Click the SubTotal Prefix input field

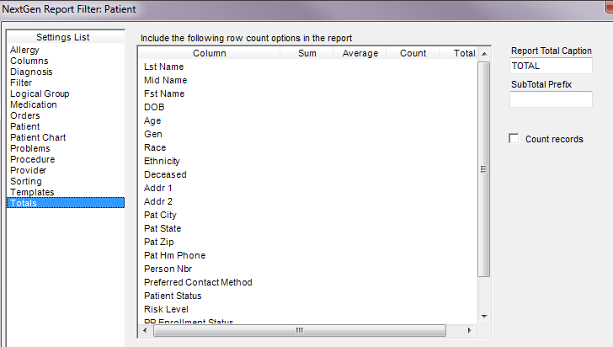click(551, 99)
